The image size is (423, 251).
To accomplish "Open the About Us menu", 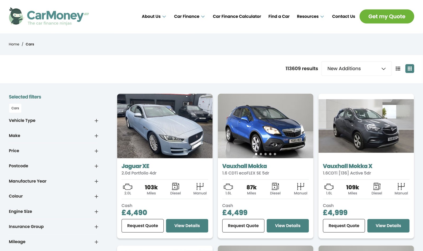I will (x=154, y=16).
